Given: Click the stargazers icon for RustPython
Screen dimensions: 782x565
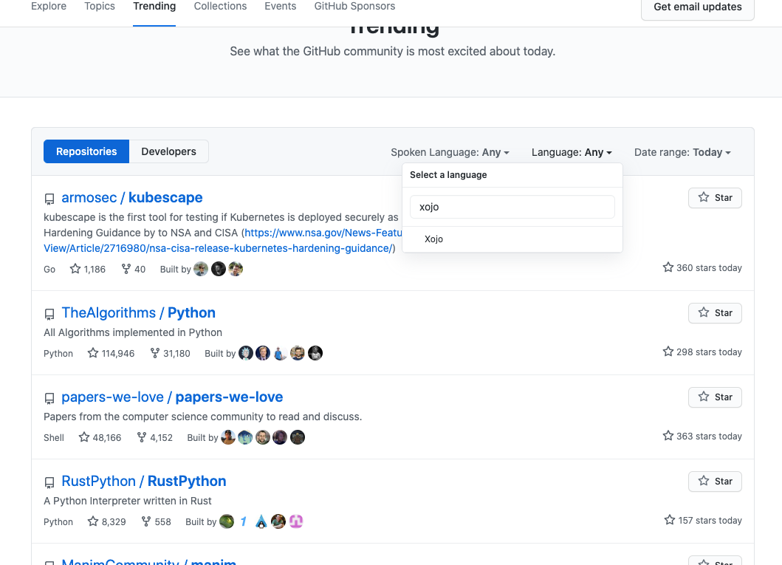Looking at the screenshot, I should coord(93,521).
